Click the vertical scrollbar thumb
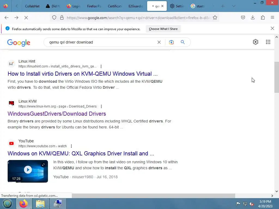 [x=277, y=77]
